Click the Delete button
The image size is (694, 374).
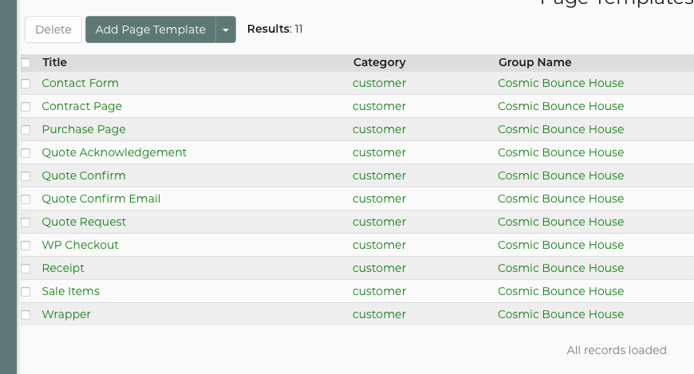[53, 30]
